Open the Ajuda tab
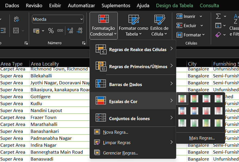239x162 pixels. pyautogui.click(x=143, y=5)
